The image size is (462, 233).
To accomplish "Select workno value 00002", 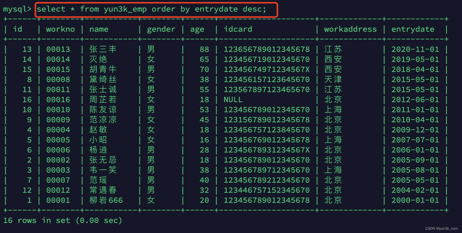I will click(x=58, y=160).
